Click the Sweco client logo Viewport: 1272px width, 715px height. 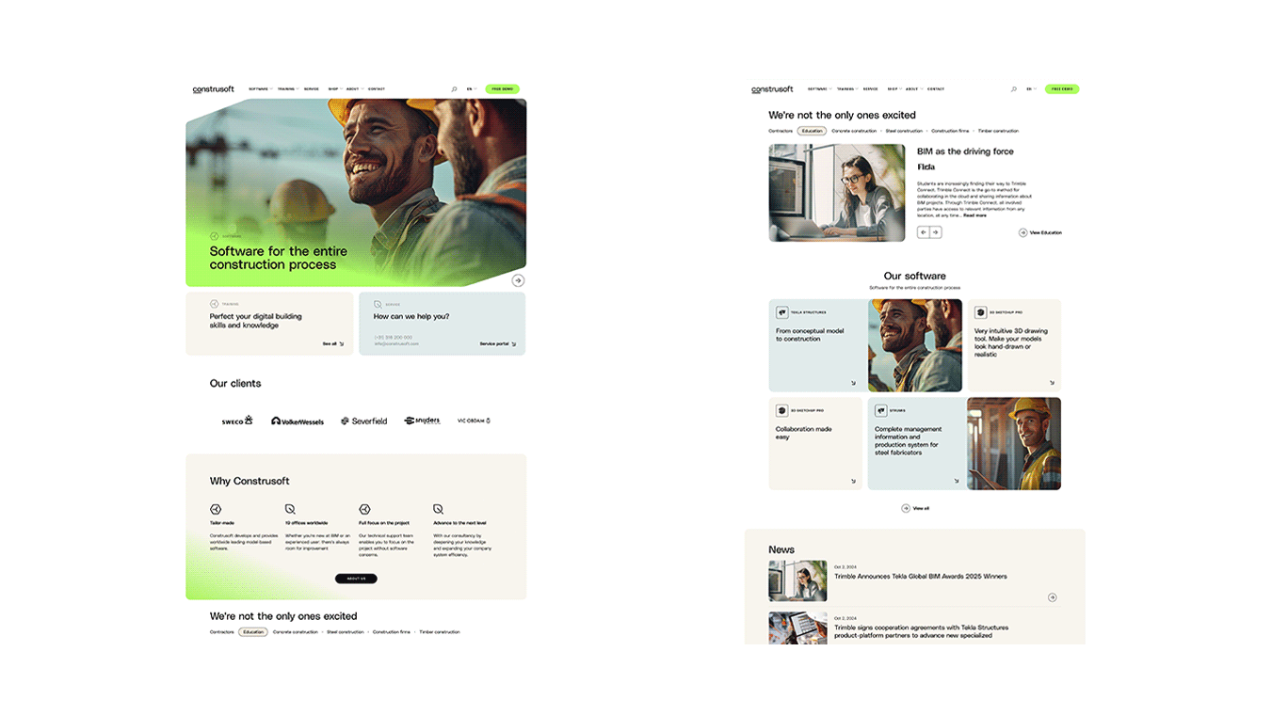pyautogui.click(x=236, y=421)
